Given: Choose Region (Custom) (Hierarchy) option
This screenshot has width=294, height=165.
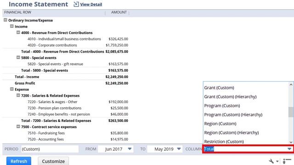Looking at the screenshot, I should (232, 132).
